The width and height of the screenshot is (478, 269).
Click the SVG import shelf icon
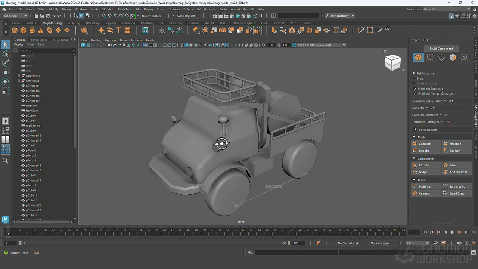point(127,30)
